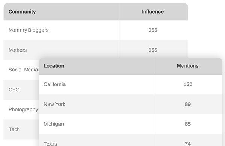This screenshot has width=225, height=146.
Task: Click the Mothers influence value 955
Action: (153, 50)
